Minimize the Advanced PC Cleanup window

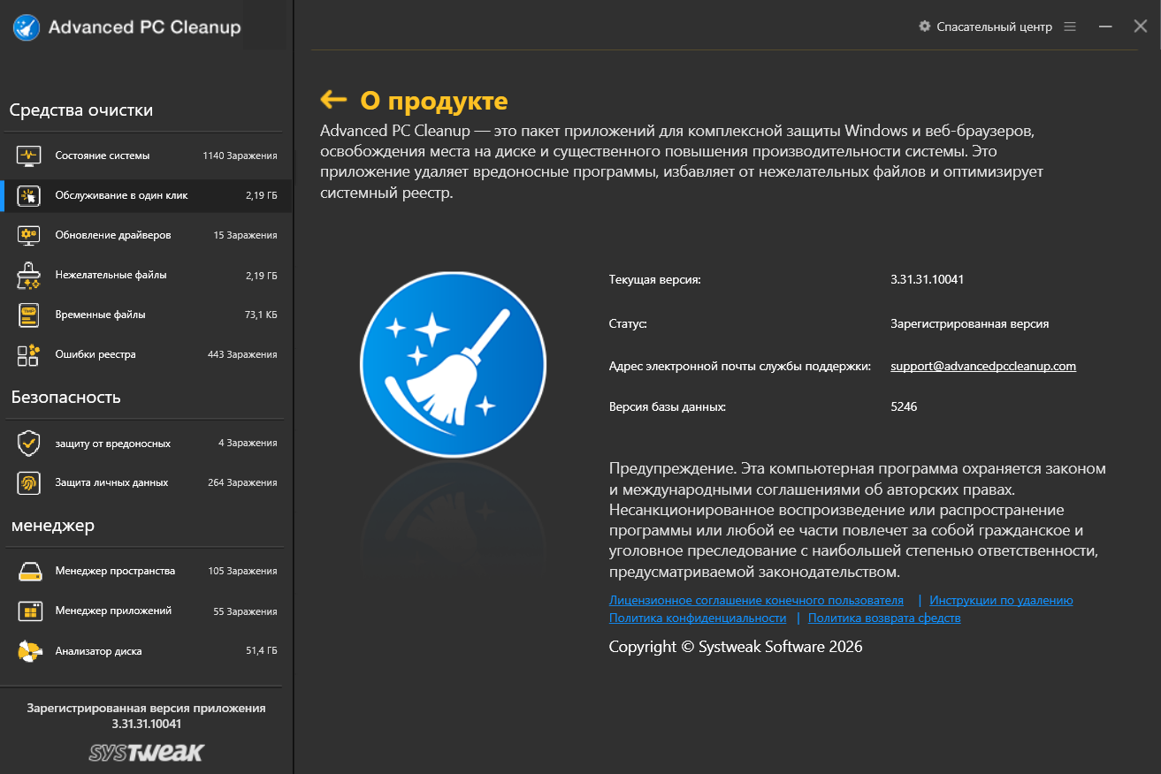tap(1105, 27)
